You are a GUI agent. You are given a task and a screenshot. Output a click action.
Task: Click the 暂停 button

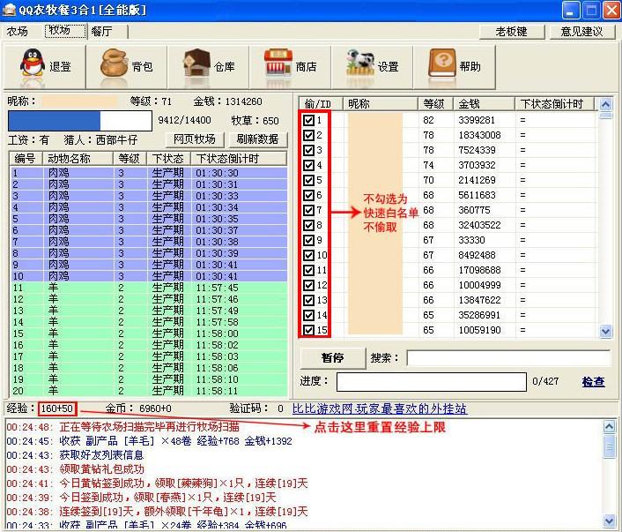[332, 358]
